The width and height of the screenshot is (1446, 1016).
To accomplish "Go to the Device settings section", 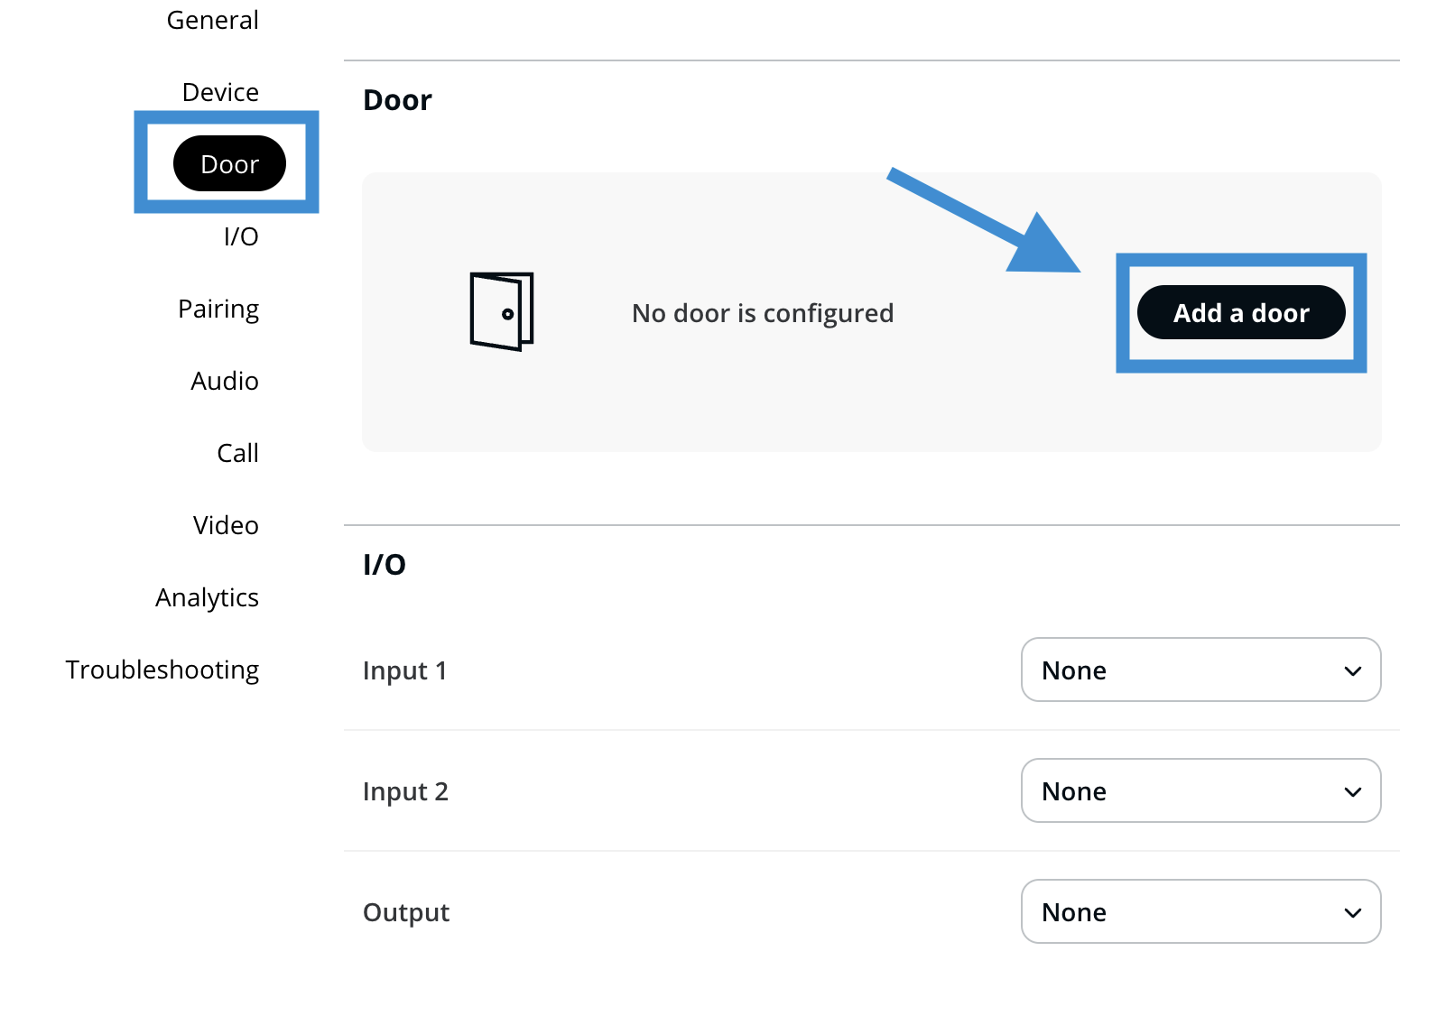I will (220, 92).
